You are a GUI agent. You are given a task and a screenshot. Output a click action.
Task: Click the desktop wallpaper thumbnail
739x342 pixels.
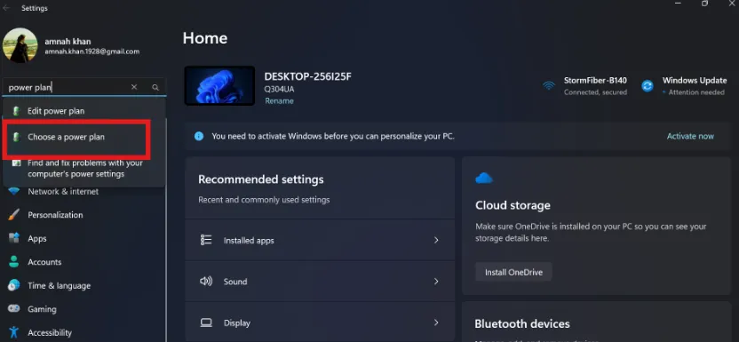point(219,86)
